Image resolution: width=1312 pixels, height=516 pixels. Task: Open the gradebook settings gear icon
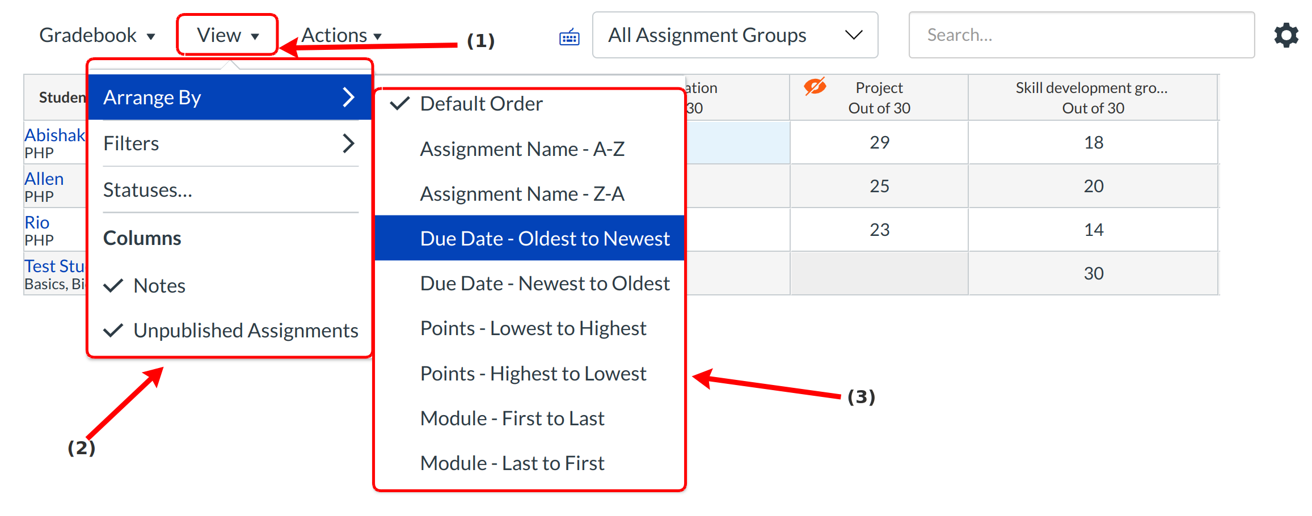pyautogui.click(x=1286, y=35)
